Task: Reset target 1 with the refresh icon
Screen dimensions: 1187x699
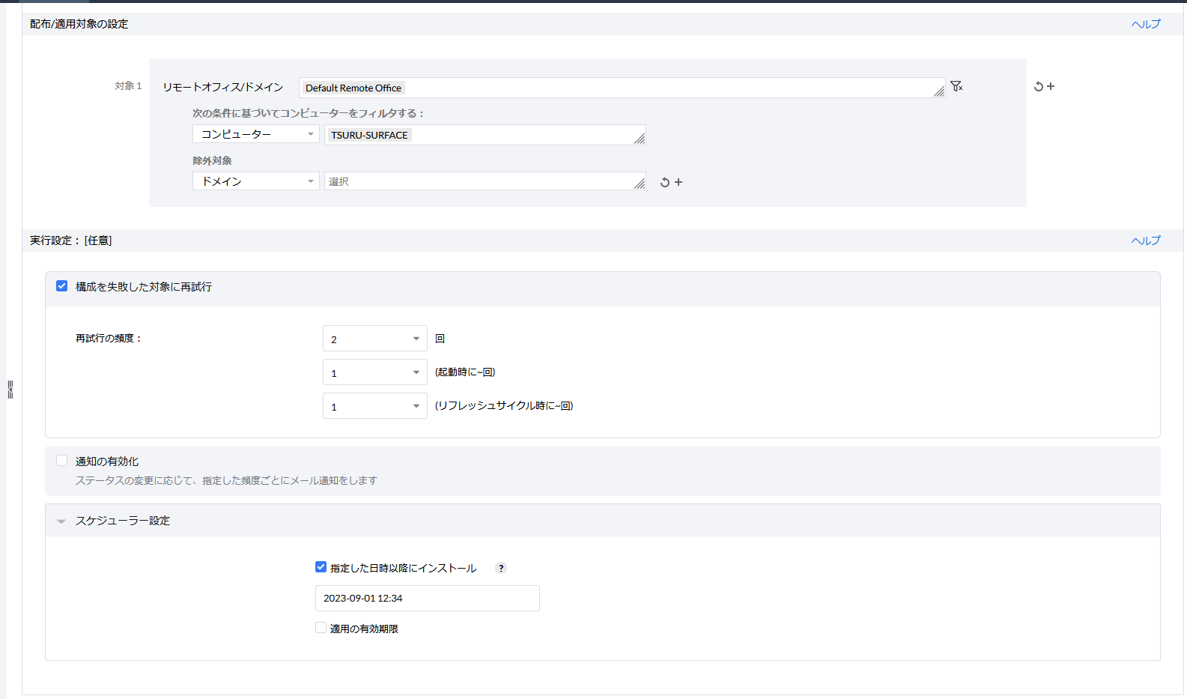Action: tap(1039, 87)
